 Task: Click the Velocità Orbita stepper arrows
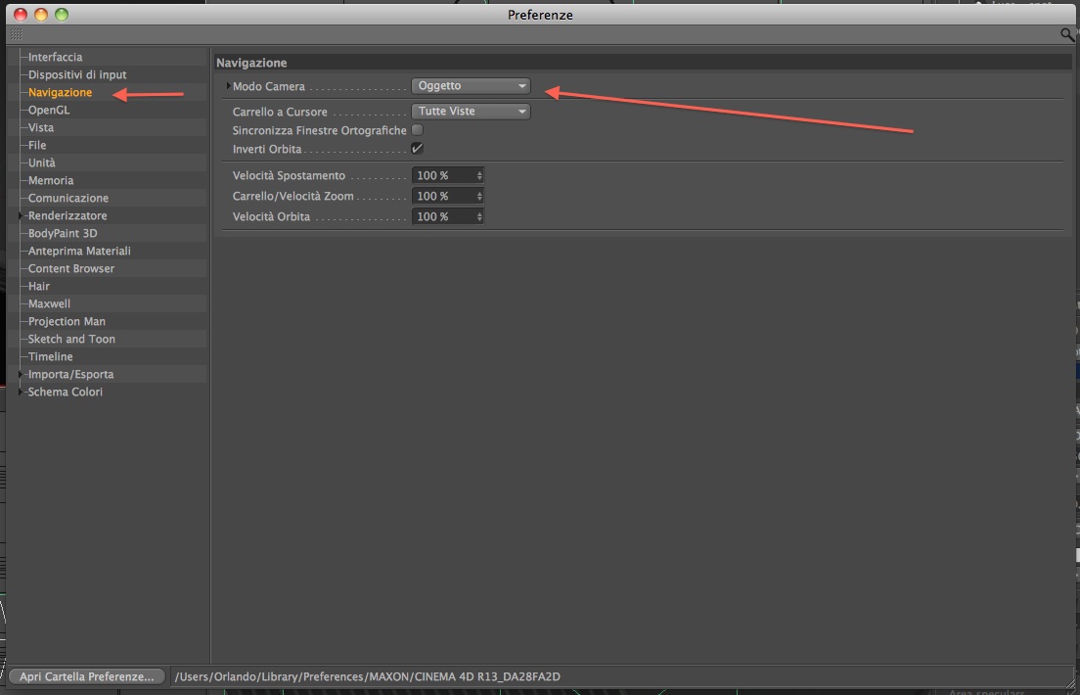(x=479, y=216)
